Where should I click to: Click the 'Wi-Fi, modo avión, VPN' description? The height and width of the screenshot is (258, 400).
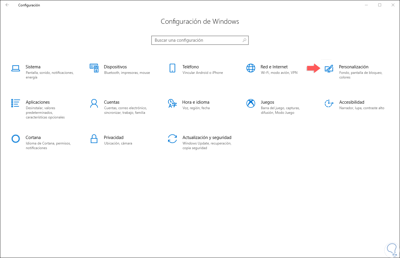click(x=279, y=73)
